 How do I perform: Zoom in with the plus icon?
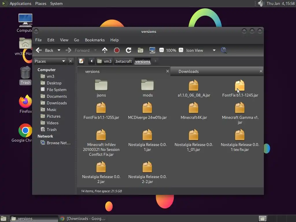(x=181, y=50)
